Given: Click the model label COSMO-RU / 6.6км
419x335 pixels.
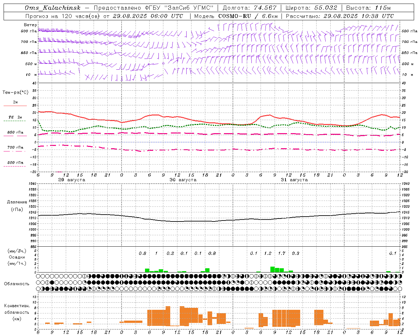Looking at the screenshot, I should pos(248,16).
